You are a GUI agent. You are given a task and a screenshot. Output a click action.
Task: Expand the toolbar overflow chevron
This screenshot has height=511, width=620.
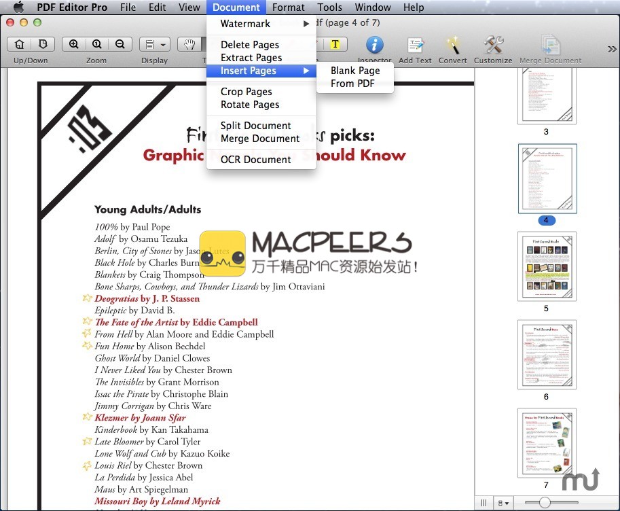point(612,49)
